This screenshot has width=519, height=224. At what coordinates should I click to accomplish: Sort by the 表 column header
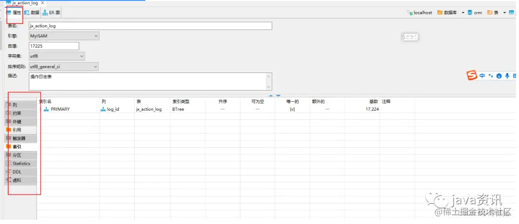click(x=139, y=101)
